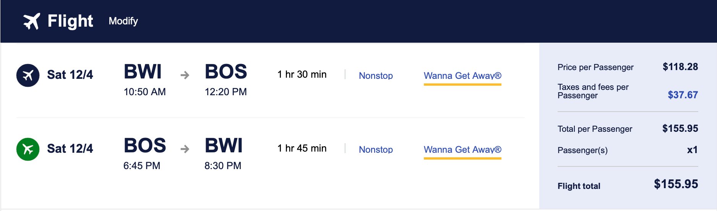Click the arrow between BWI and BOS, departing flight
Viewport: 717px width, 211px height.
185,75
